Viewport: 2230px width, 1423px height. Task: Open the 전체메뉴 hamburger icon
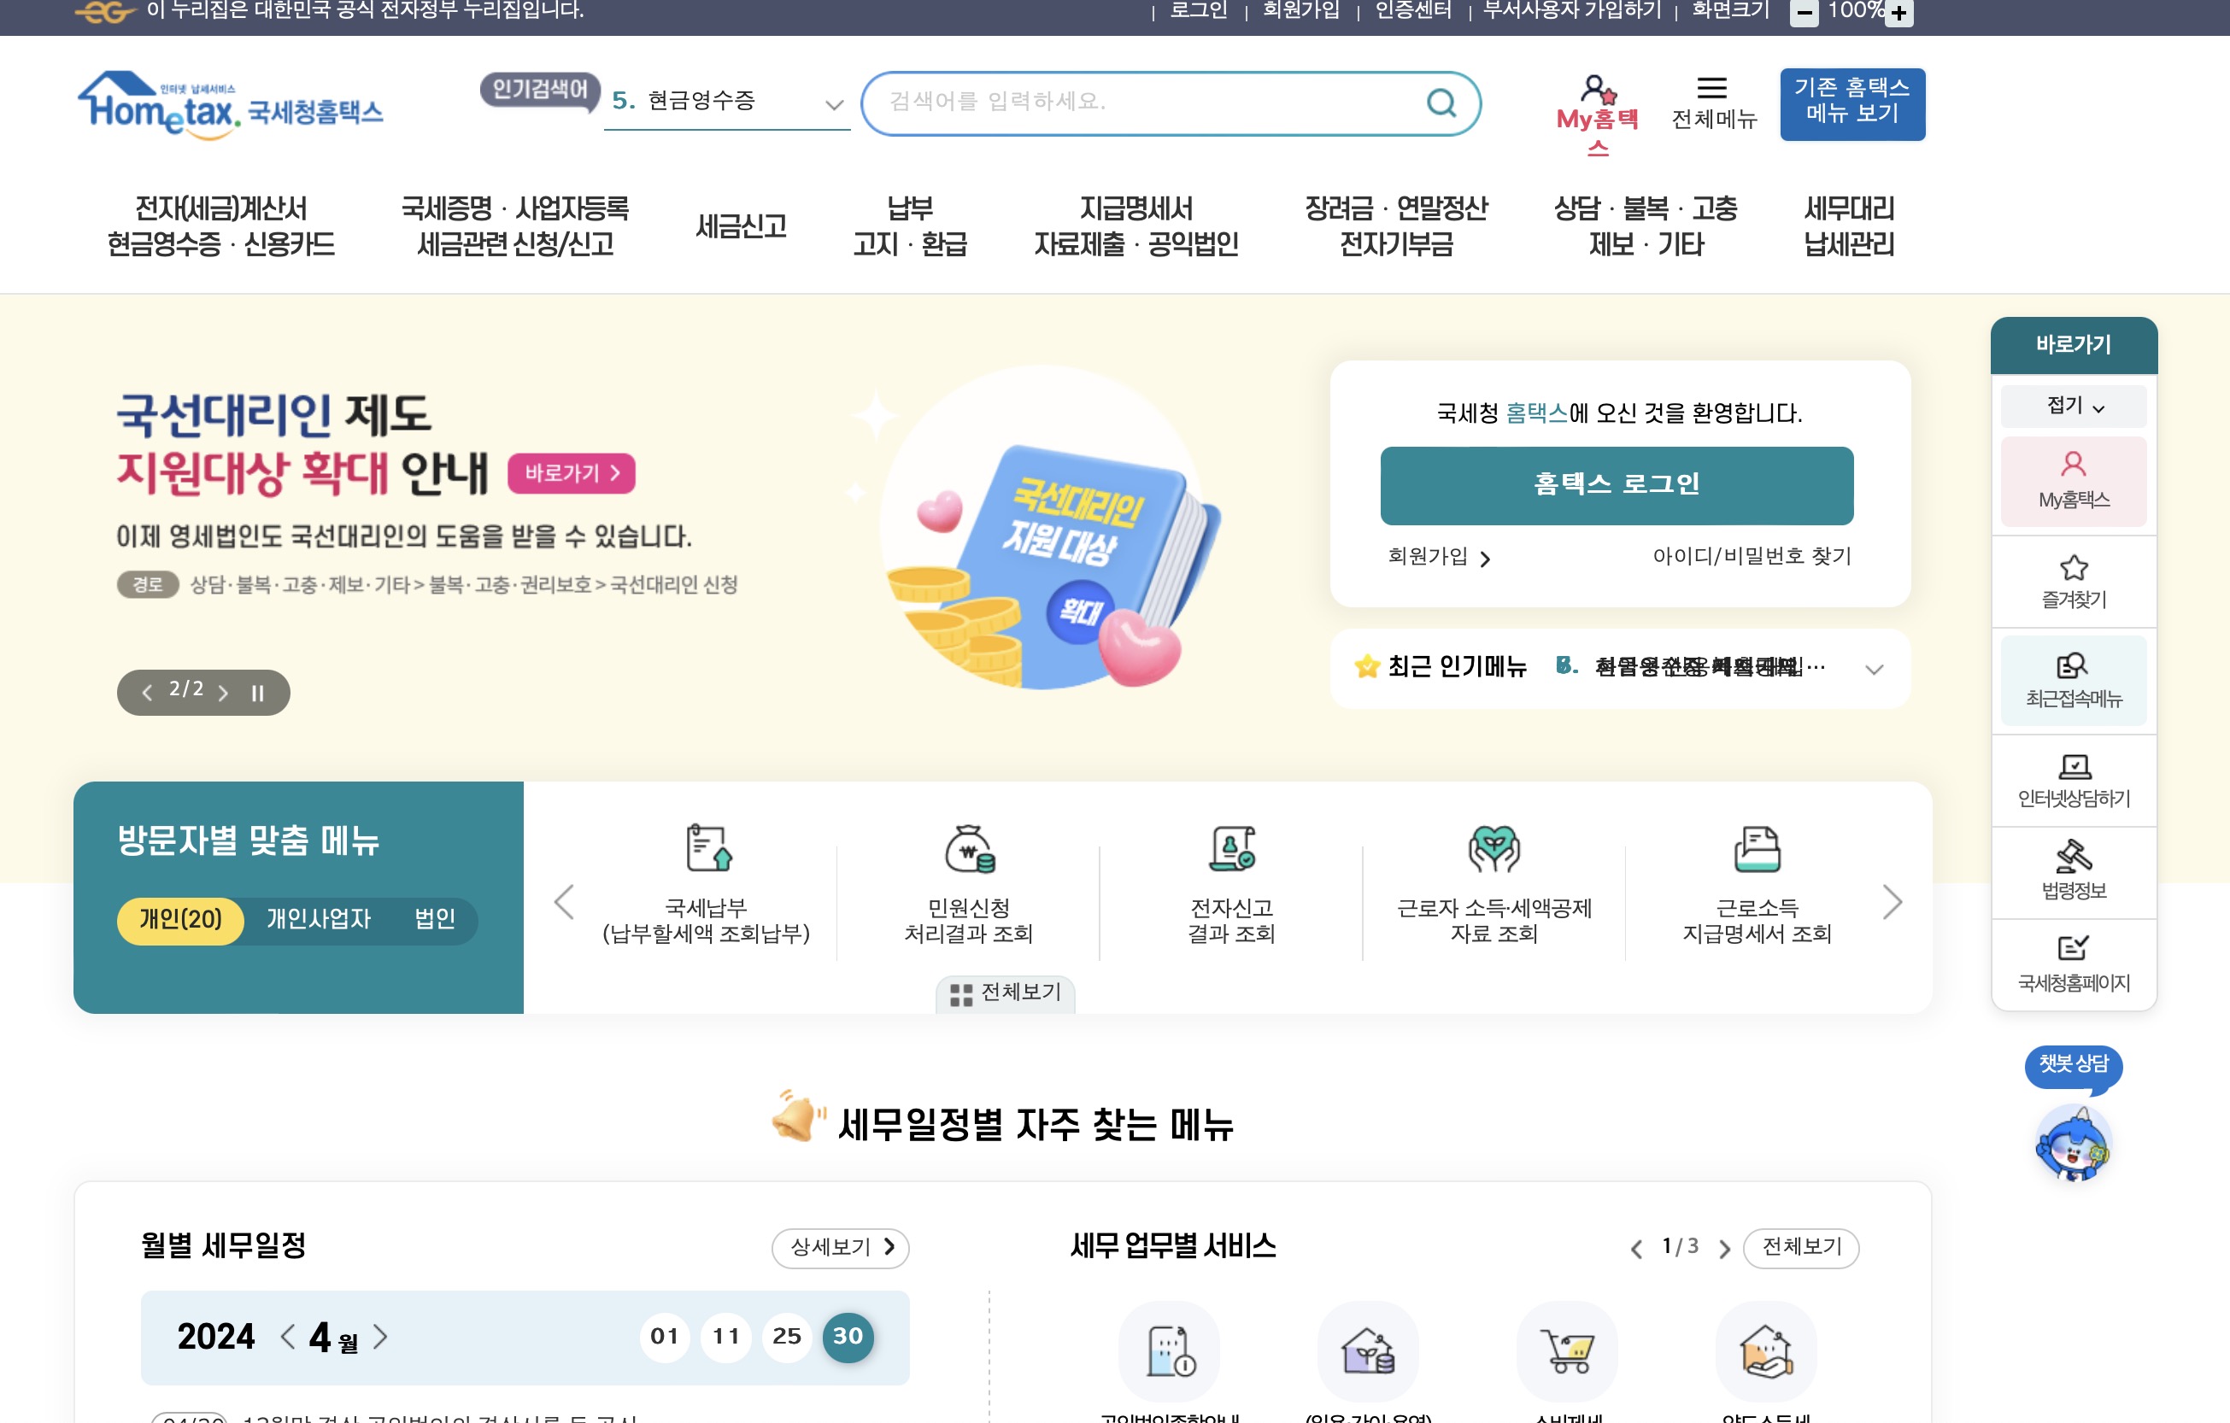1711,90
